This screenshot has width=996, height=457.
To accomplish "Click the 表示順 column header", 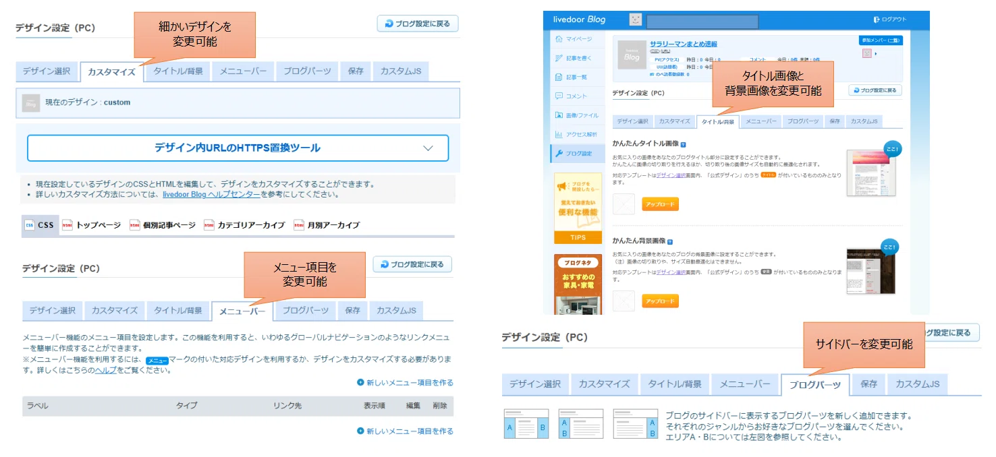I will pos(375,406).
